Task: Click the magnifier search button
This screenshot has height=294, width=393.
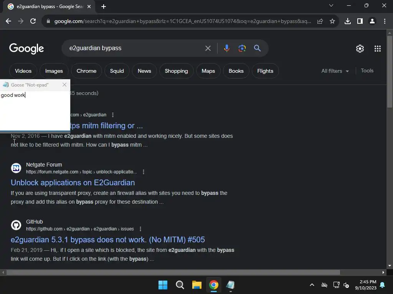Action: (257, 48)
